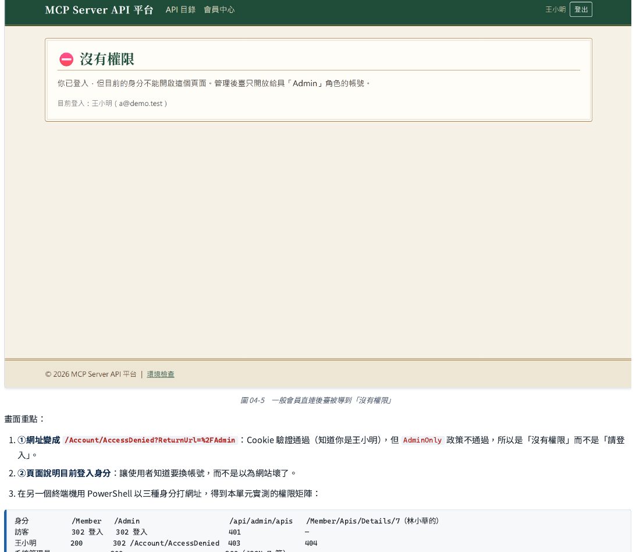Open the 環境檢查 footer link
636x552 pixels.
coord(161,374)
